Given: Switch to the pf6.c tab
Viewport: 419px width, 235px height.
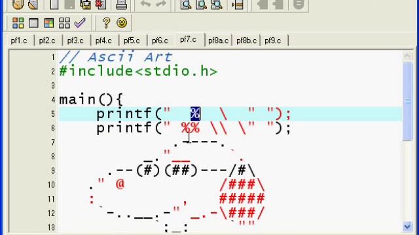Looking at the screenshot, I should pos(160,40).
